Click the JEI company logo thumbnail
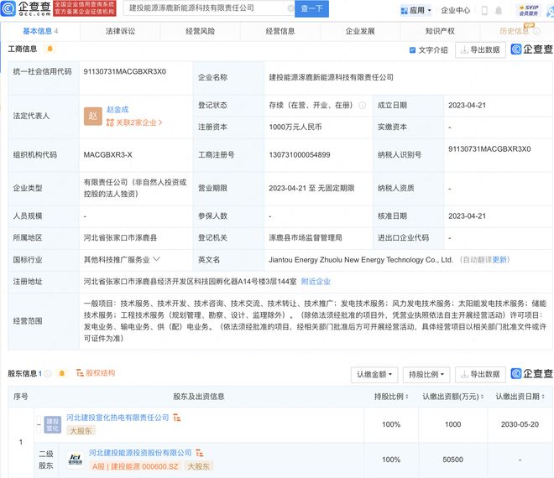This screenshot has width=554, height=478. click(x=76, y=460)
